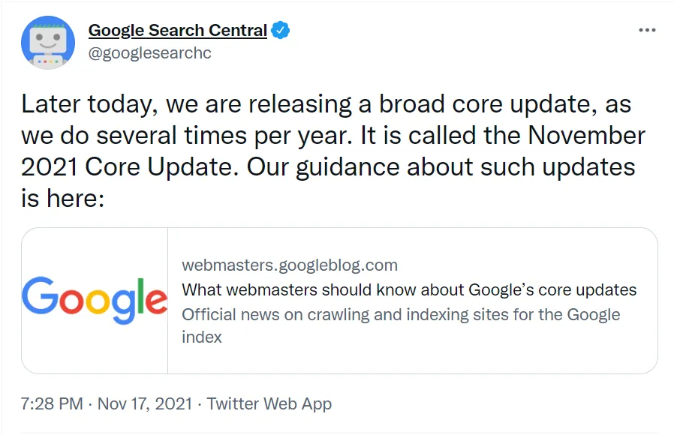The image size is (674, 435).
Task: Click the Google logo in link preview
Action: [95, 300]
